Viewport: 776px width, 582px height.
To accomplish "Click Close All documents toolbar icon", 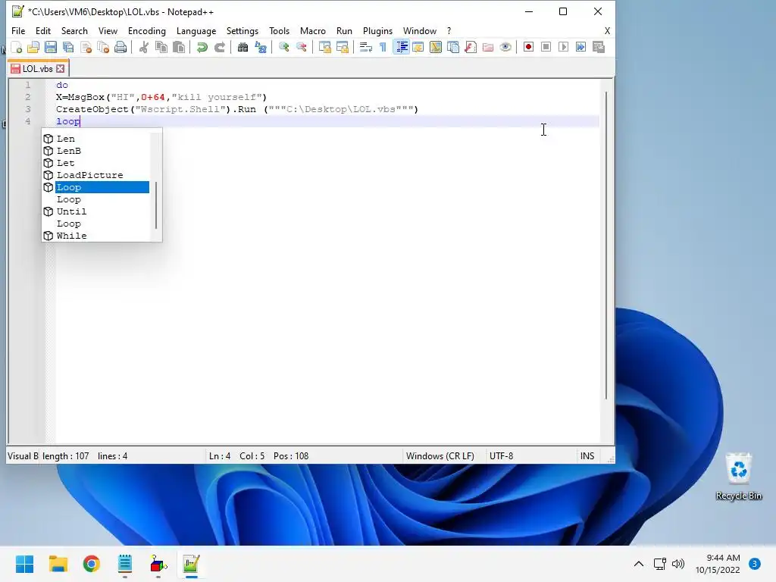I will pyautogui.click(x=103, y=48).
